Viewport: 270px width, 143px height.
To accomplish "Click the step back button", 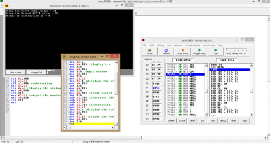I will (183, 51).
